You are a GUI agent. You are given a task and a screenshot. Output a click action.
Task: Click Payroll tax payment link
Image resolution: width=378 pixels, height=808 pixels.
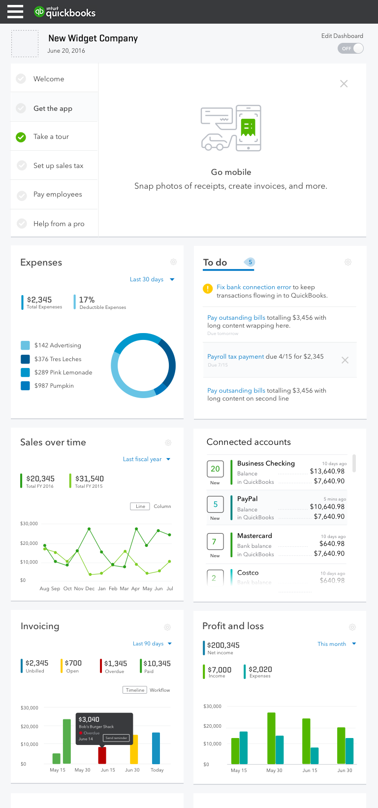coord(236,357)
